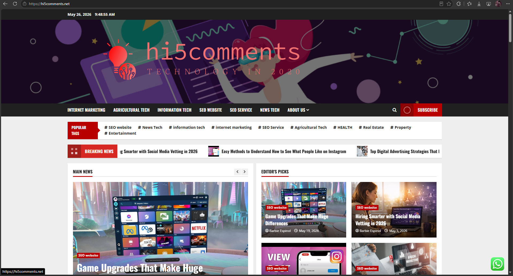Click the browser back arrow

pos(5,4)
